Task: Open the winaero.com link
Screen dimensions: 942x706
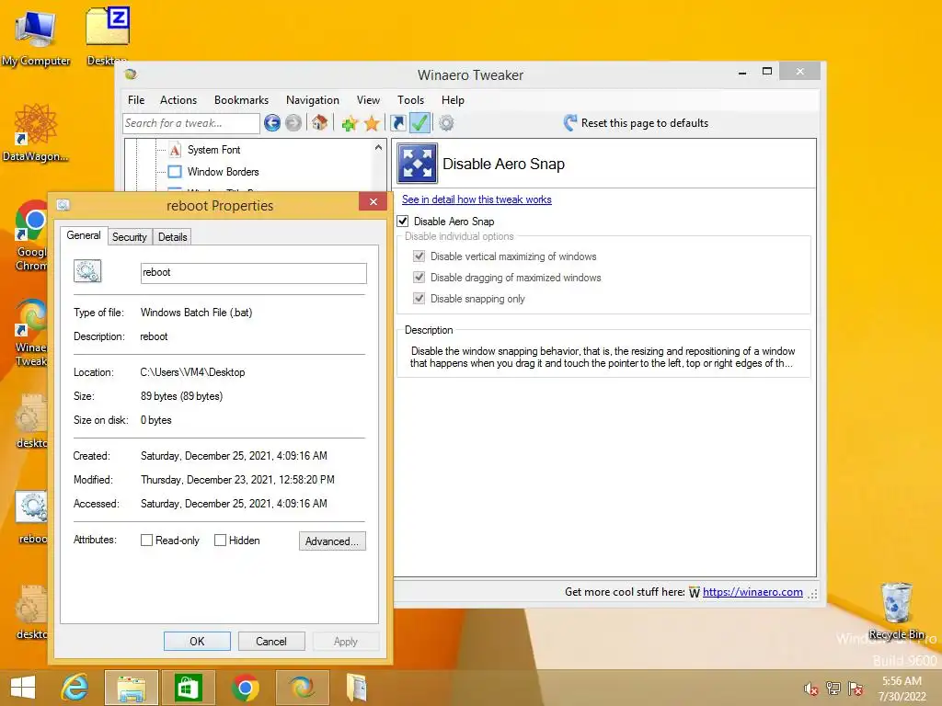Action: tap(752, 592)
